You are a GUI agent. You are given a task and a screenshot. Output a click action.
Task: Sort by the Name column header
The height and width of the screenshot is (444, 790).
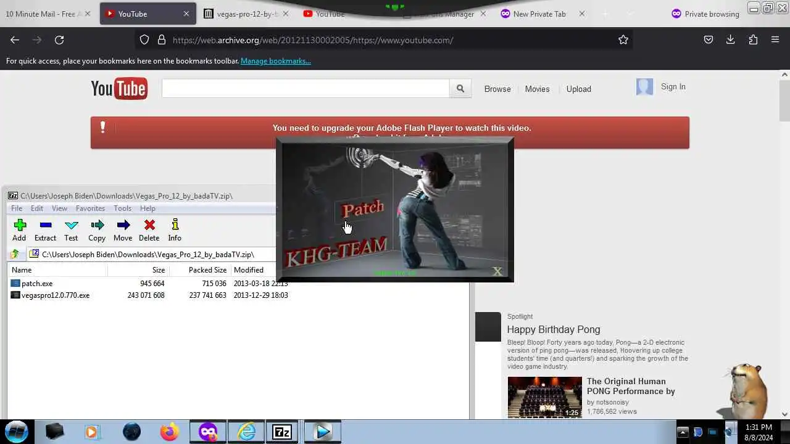tap(58, 270)
